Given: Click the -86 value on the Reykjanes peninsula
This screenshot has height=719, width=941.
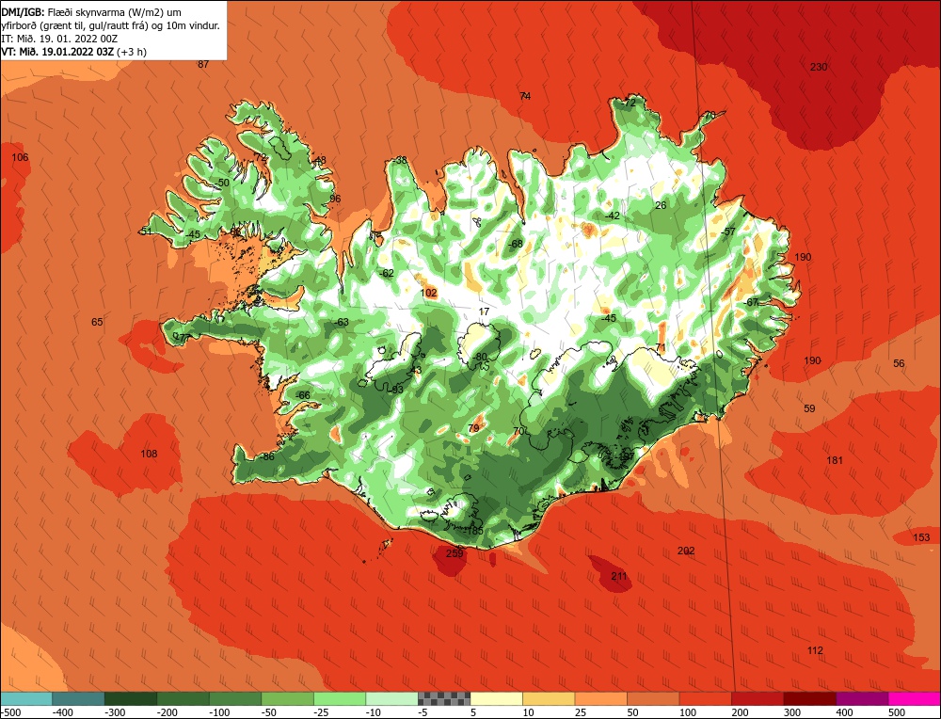Looking at the screenshot, I should 267,456.
